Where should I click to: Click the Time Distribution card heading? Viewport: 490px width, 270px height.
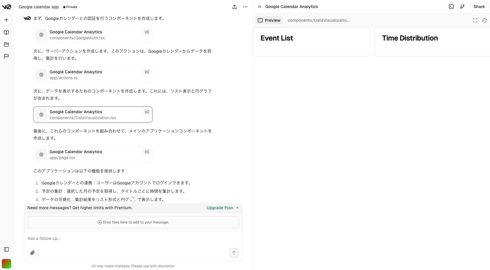[410, 38]
